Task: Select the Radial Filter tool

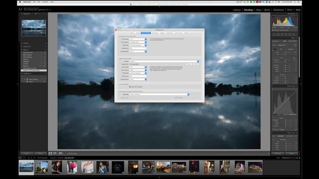Action: (290, 34)
